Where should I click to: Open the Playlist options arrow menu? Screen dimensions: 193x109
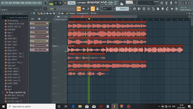31,13
